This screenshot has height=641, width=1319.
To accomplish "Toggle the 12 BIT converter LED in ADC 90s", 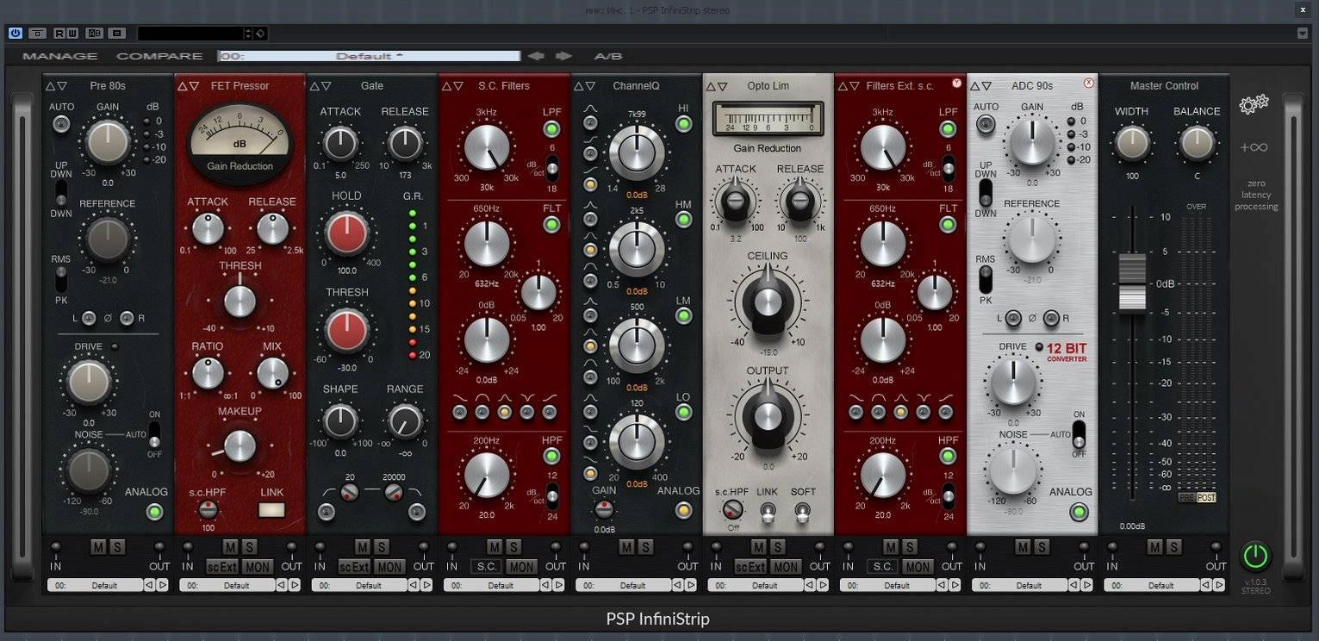I will point(1039,347).
